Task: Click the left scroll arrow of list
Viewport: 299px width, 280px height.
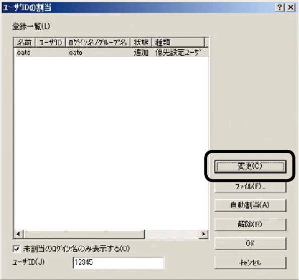Action: (x=19, y=234)
